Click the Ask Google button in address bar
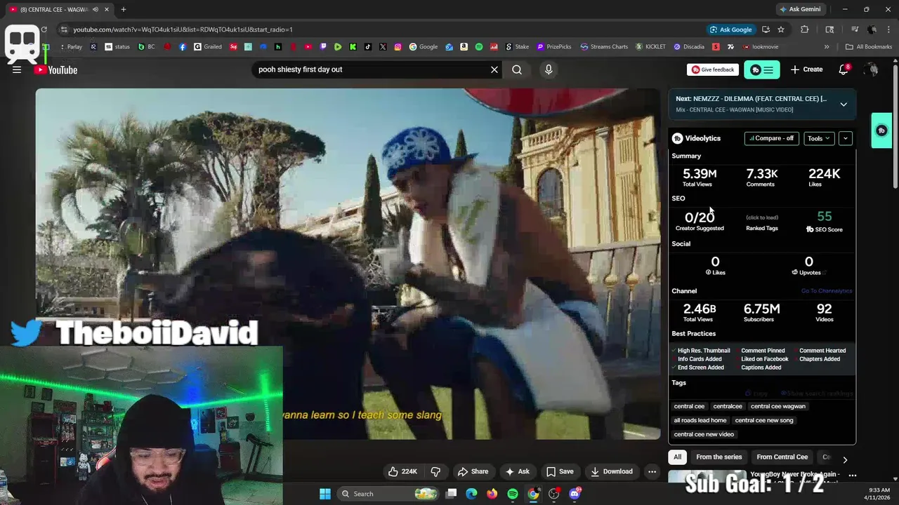 tap(730, 29)
